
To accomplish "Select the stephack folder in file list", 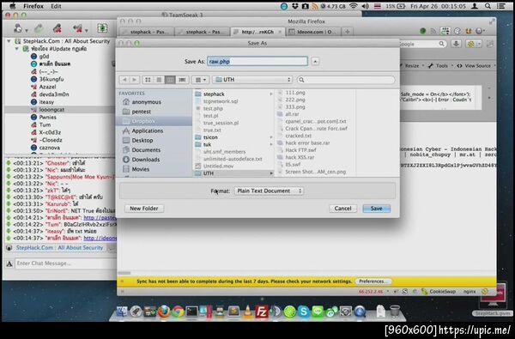I will click(x=214, y=94).
